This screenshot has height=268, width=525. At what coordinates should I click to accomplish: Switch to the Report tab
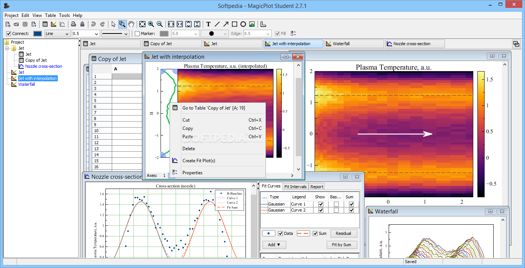317,186
